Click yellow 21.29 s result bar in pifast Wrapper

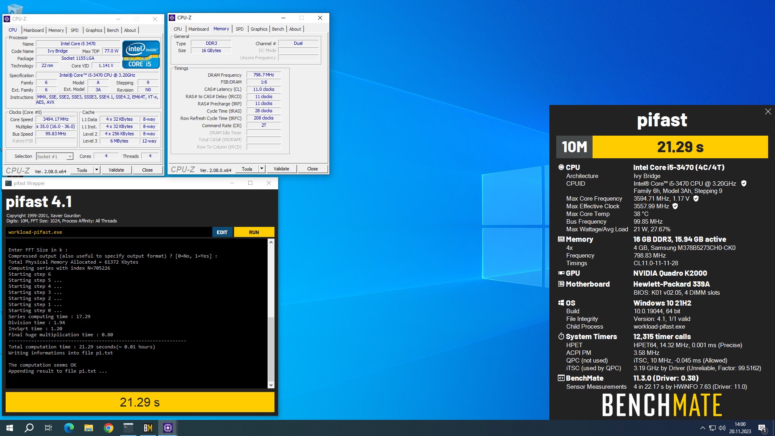(140, 402)
